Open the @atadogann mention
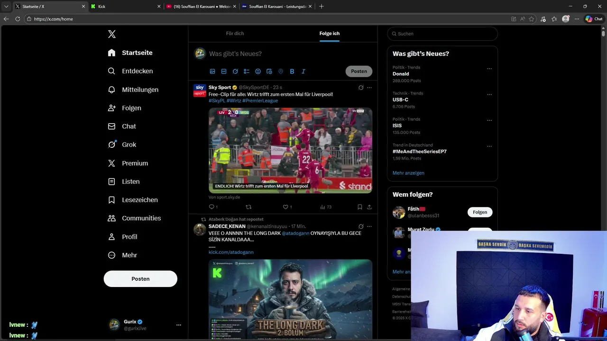 click(295, 233)
